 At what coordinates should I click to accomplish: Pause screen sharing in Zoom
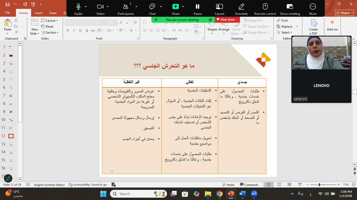(198, 7)
